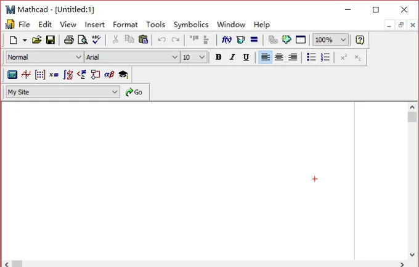
Task: Run the ABC spelling check
Action: 97,40
